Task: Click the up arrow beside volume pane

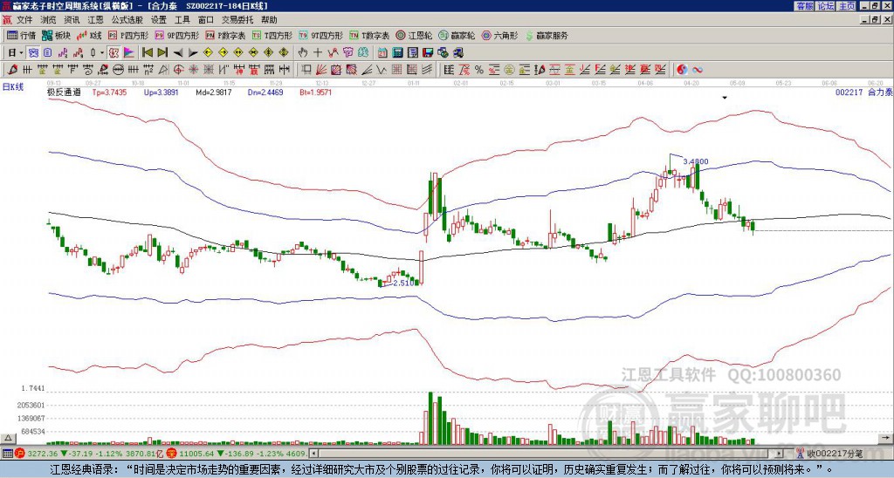Action: click(x=8, y=438)
